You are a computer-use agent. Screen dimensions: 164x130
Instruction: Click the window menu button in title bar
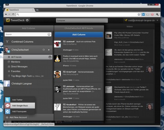(7, 4)
